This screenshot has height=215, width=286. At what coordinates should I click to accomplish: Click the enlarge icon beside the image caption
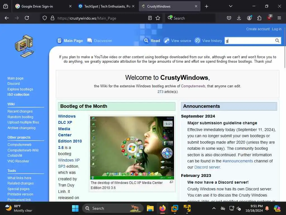click(171, 182)
